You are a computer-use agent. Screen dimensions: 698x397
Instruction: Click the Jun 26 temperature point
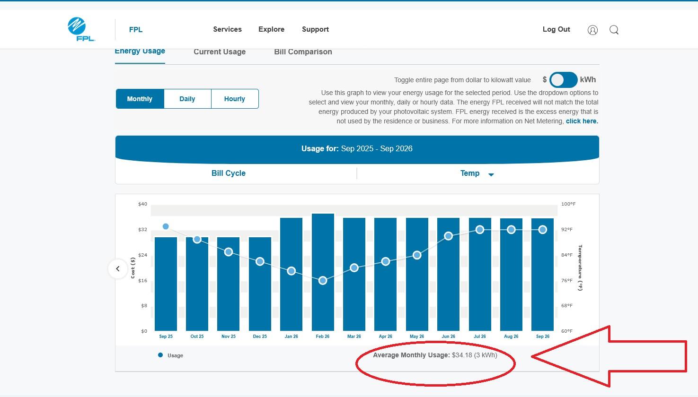coord(448,236)
